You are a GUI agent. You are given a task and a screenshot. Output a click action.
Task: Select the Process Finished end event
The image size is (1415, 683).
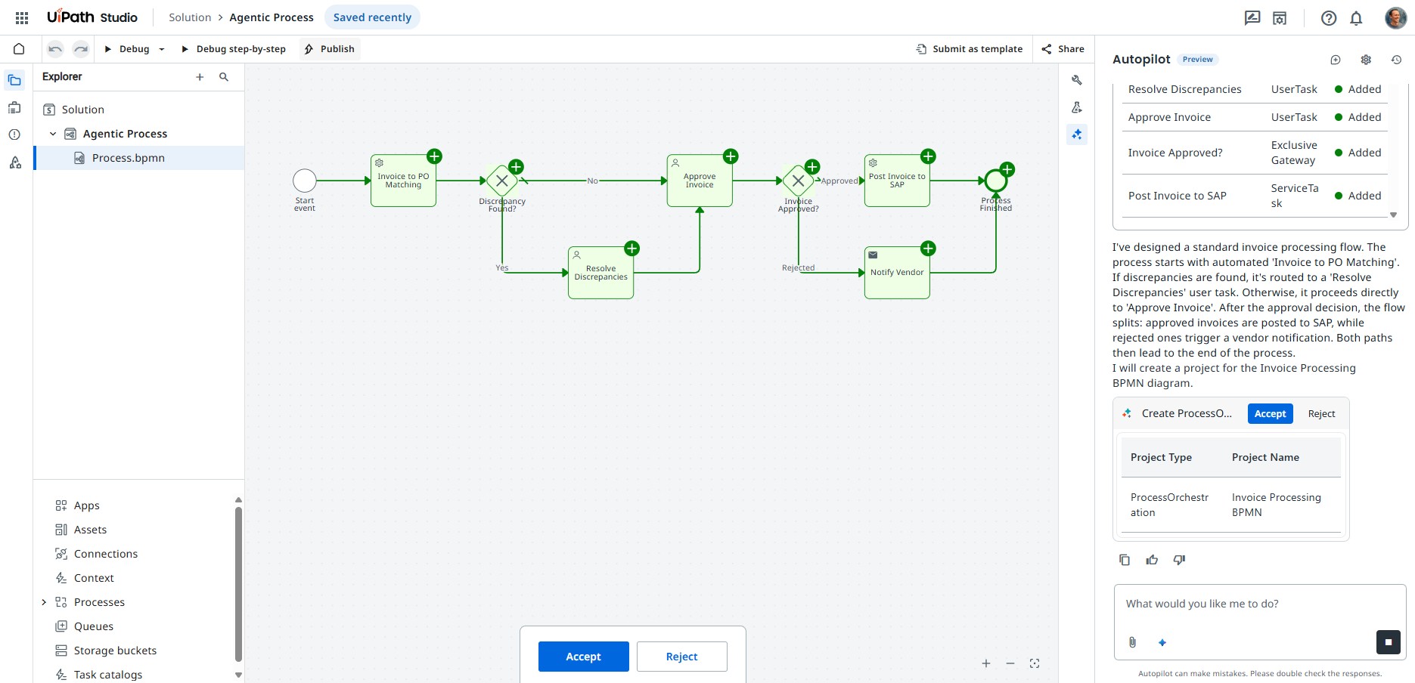996,181
